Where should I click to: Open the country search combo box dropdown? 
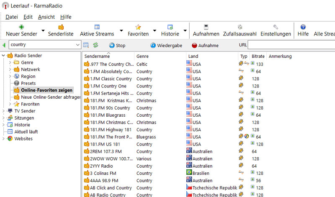[77, 45]
